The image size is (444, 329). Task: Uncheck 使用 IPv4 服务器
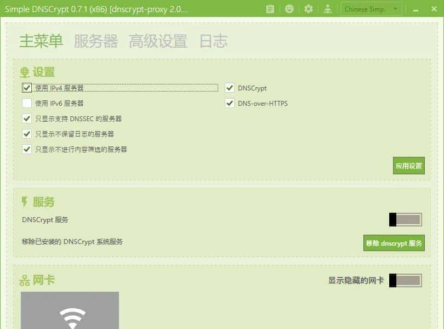[x=26, y=87]
